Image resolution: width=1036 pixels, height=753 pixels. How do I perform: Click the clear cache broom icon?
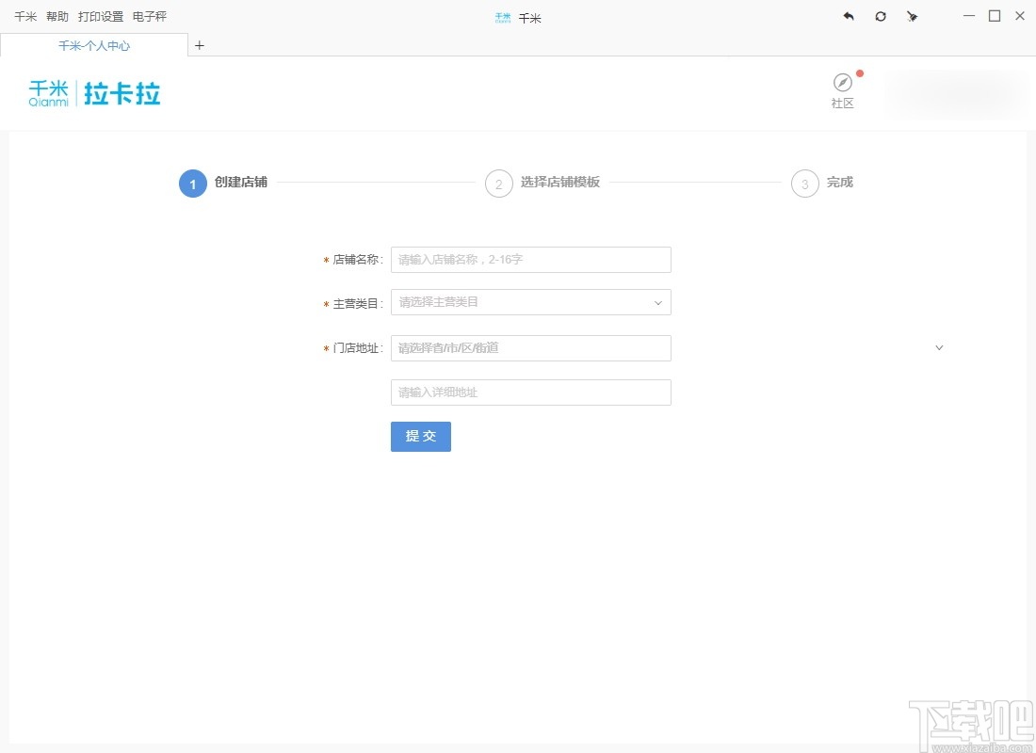pos(912,17)
